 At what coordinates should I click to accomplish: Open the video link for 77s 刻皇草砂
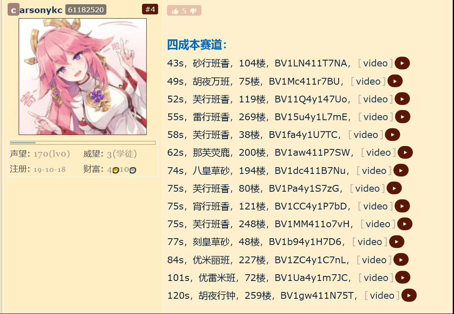click(x=370, y=242)
